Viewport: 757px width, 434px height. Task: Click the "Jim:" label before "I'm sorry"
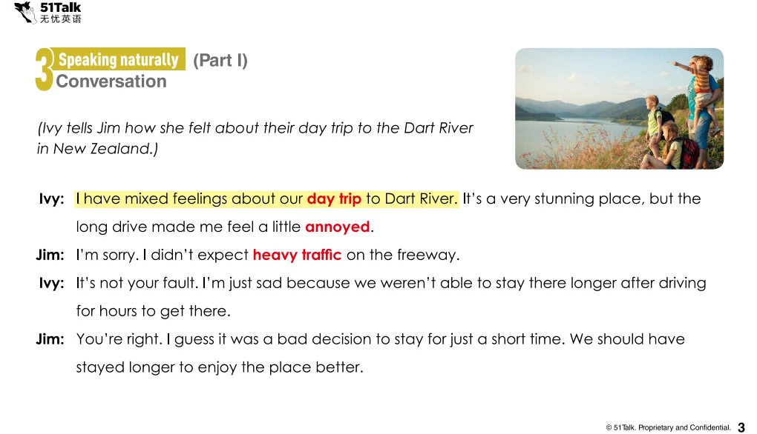(x=50, y=256)
